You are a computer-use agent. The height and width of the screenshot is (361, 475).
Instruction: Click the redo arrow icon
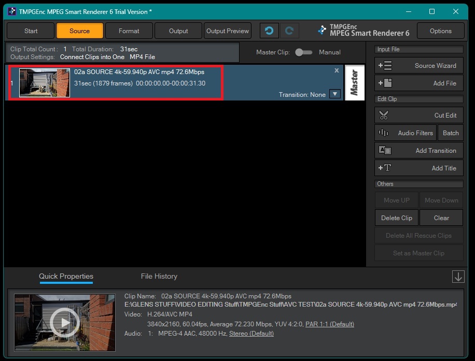click(289, 31)
